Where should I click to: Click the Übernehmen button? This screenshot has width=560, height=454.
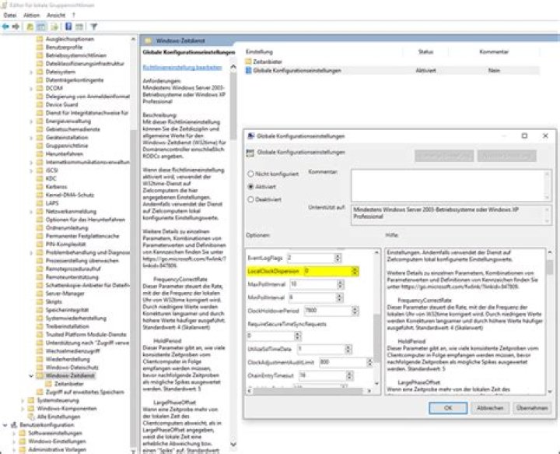(532, 408)
